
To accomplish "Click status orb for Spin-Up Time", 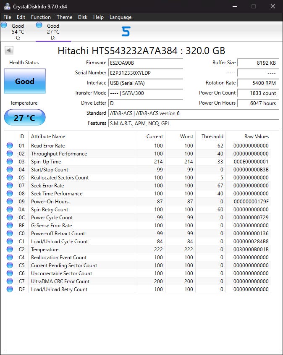I will [10, 161].
